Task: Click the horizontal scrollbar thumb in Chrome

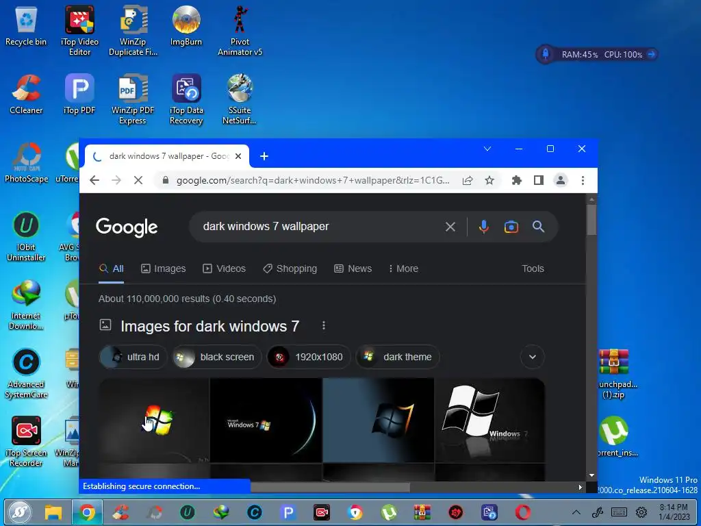Action: click(330, 487)
